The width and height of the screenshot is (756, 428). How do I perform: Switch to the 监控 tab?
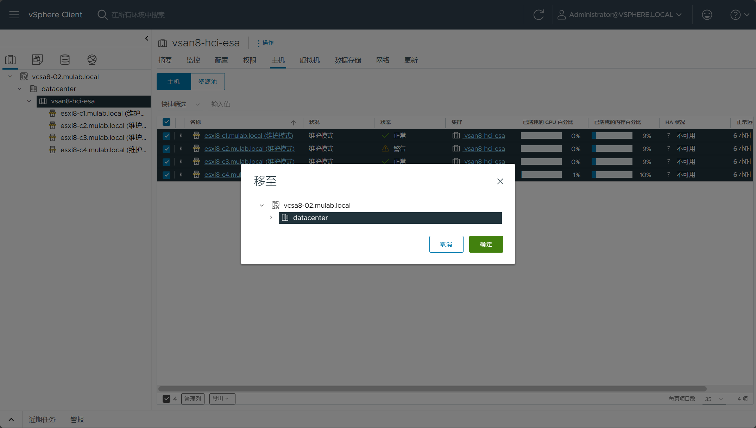coord(193,60)
